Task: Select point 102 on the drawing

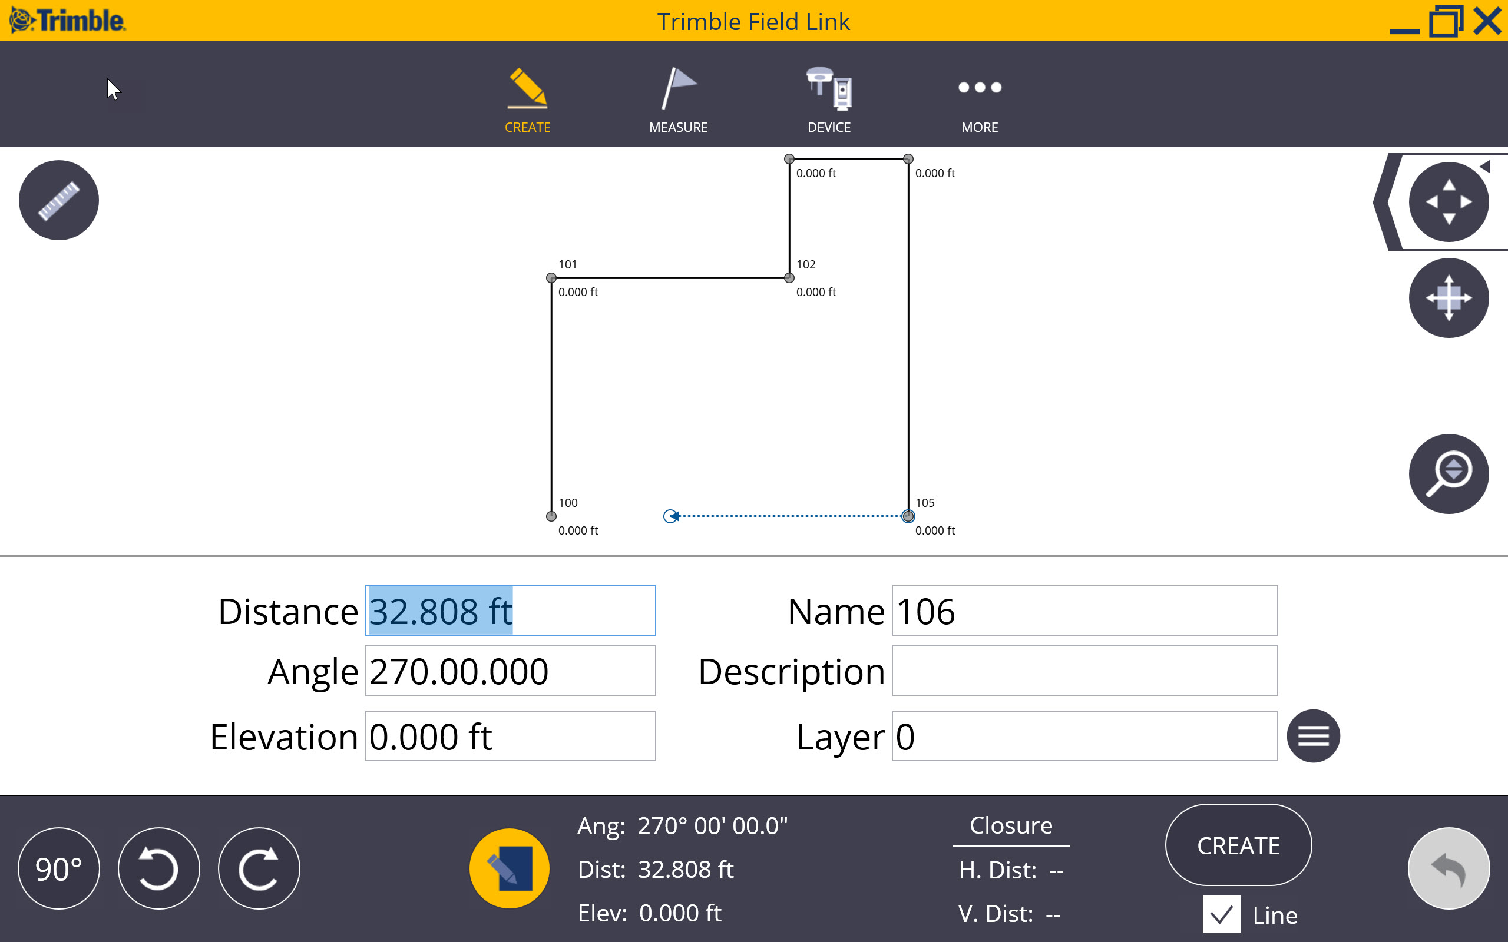Action: 789,278
